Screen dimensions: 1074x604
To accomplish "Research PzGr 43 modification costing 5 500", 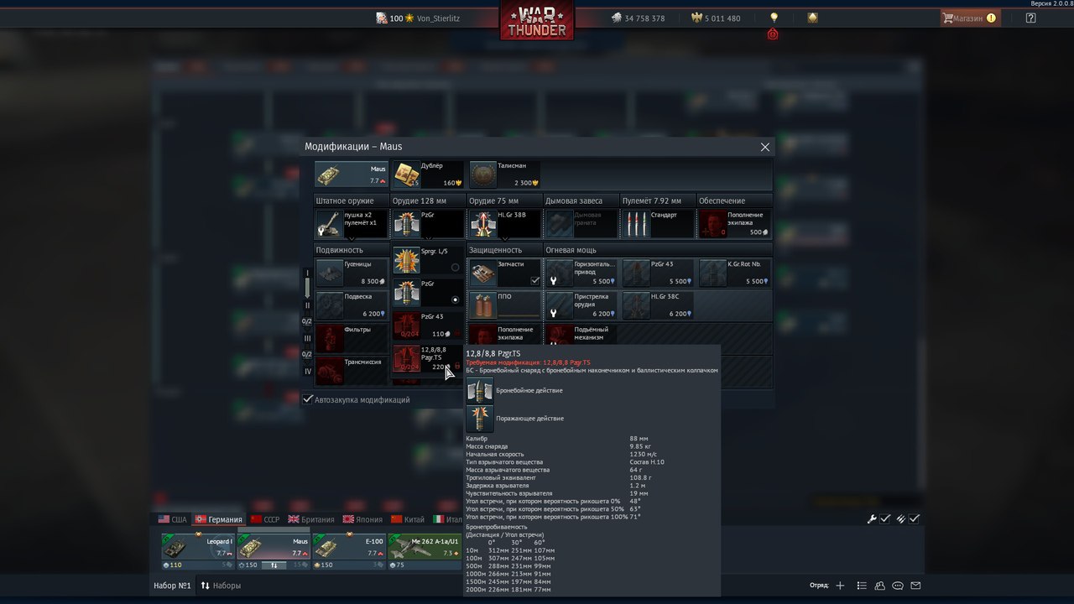I will [x=657, y=273].
